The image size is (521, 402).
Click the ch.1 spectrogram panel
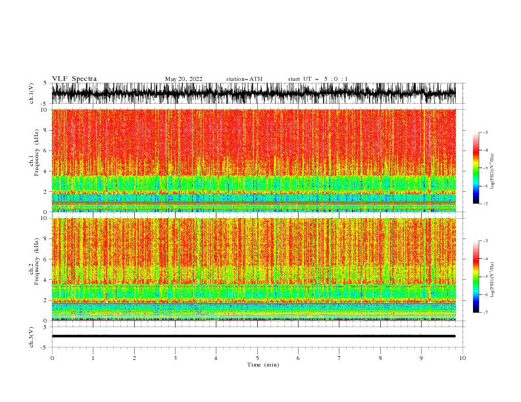[253, 160]
